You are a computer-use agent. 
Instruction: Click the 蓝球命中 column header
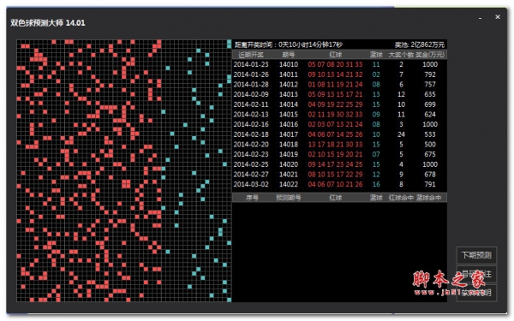pos(429,198)
